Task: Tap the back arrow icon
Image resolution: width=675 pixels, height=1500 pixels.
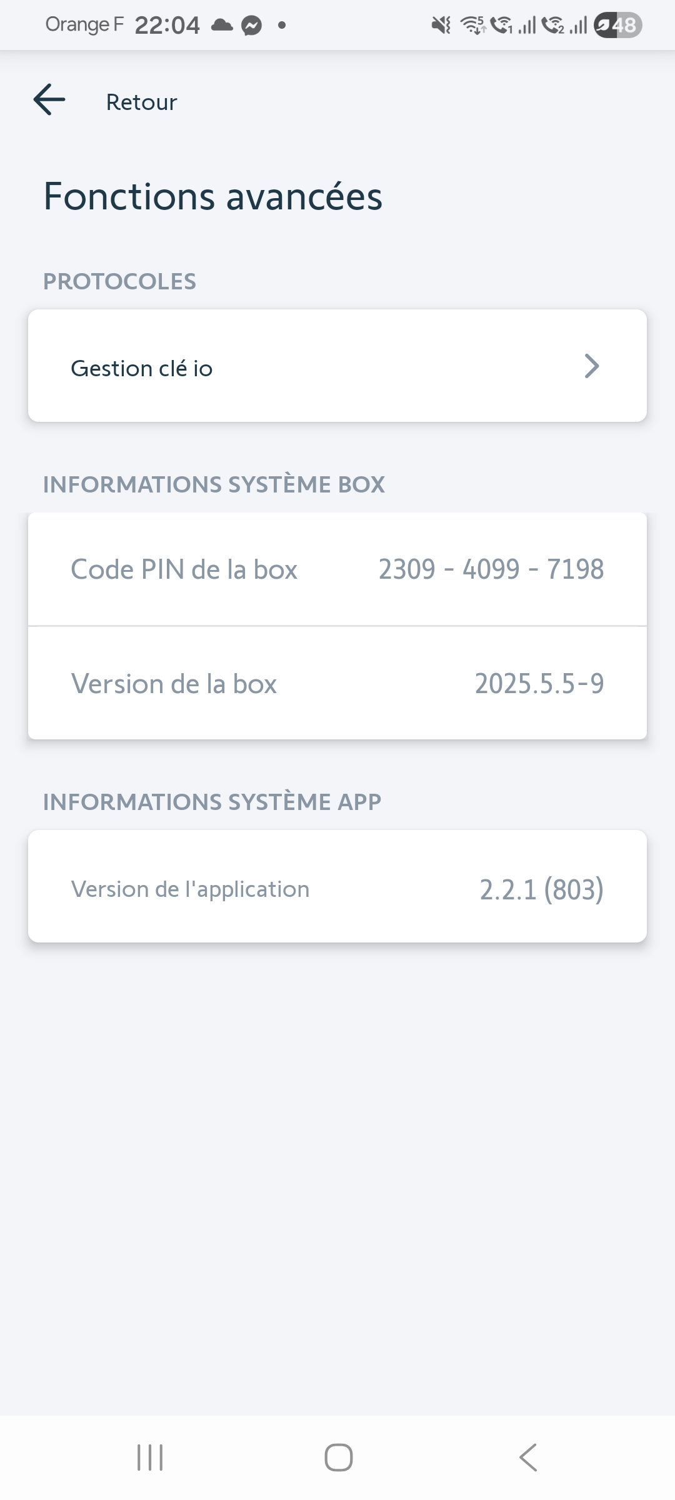Action: tap(49, 100)
